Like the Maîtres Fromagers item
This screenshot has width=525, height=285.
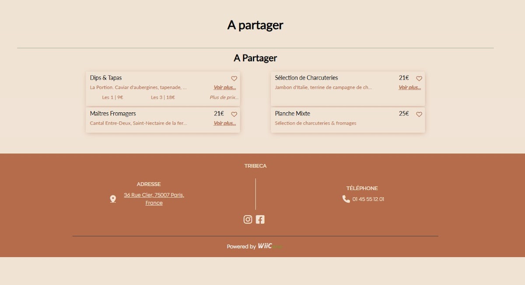pos(234,115)
